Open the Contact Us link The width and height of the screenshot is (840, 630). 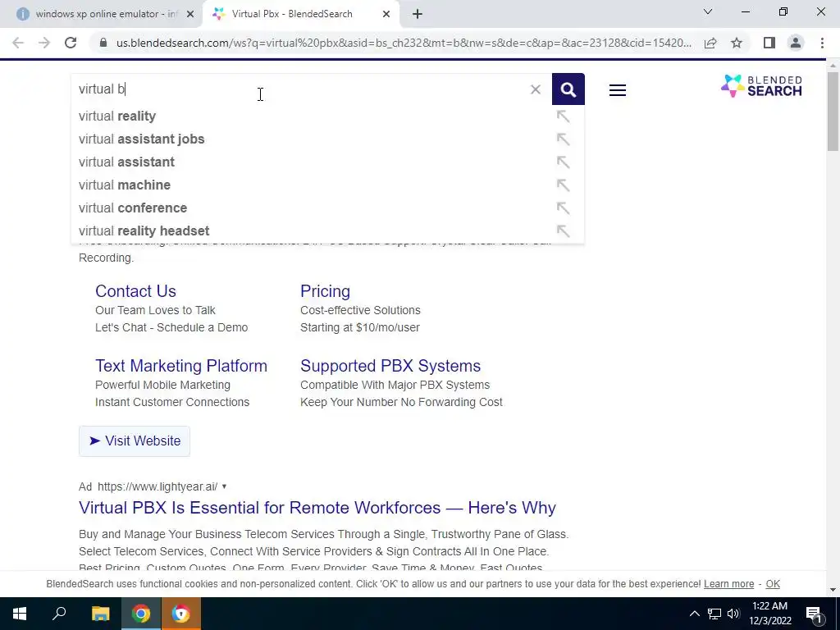[135, 291]
